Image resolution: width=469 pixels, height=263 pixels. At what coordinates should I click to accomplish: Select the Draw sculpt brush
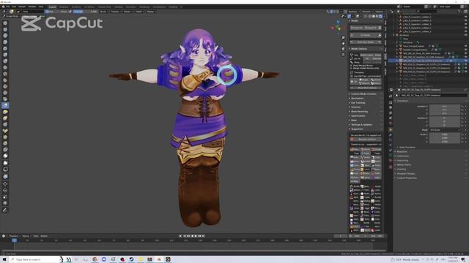(x=5, y=23)
